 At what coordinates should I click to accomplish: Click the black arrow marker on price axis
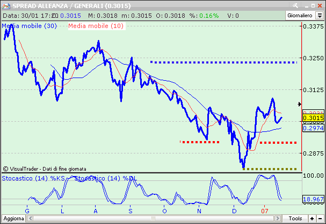click(300, 104)
